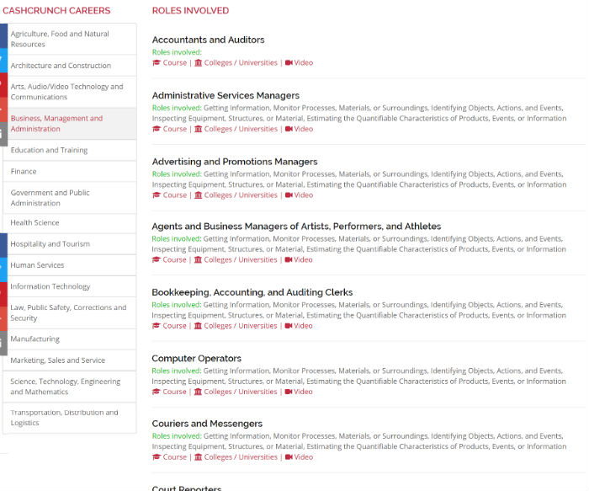Click the CASHCRUNCH CAREERS title
Image resolution: width=589 pixels, height=491 pixels.
(56, 10)
